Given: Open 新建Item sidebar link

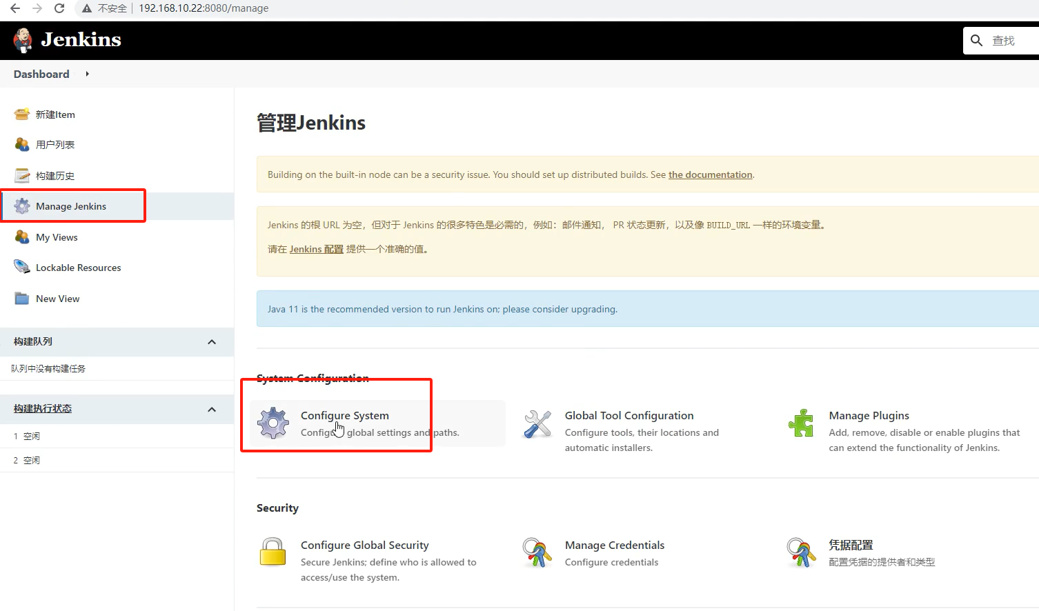Looking at the screenshot, I should pyautogui.click(x=55, y=114).
